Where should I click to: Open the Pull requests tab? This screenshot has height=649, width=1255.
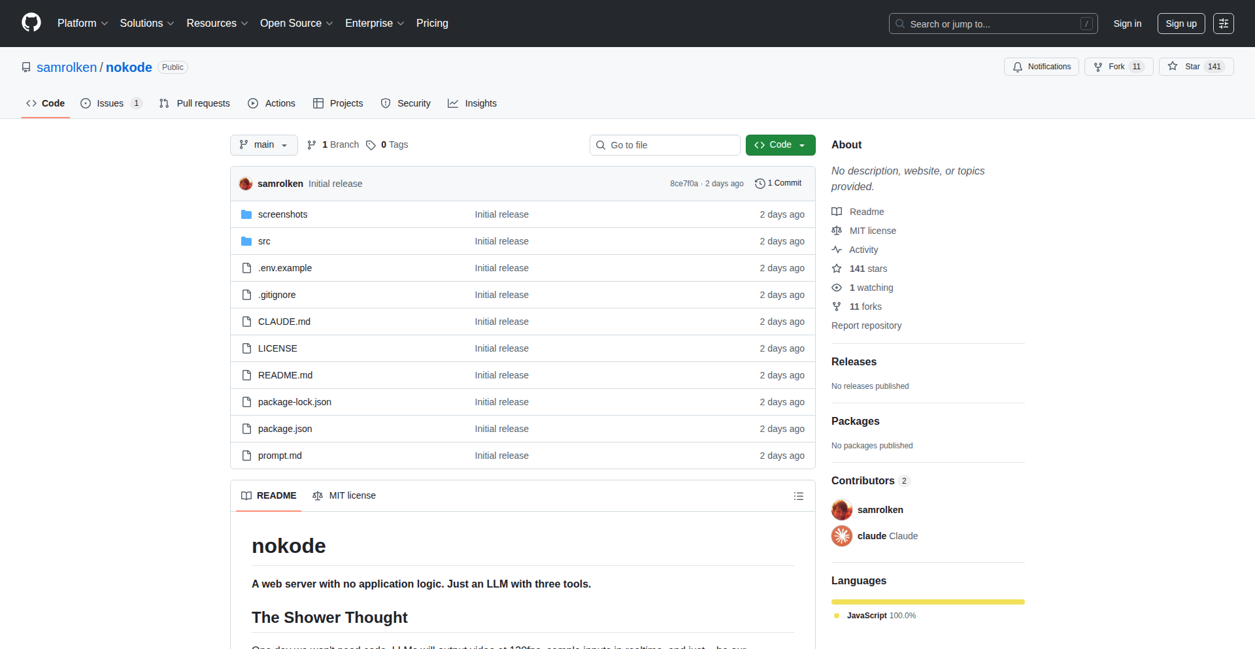pos(194,103)
